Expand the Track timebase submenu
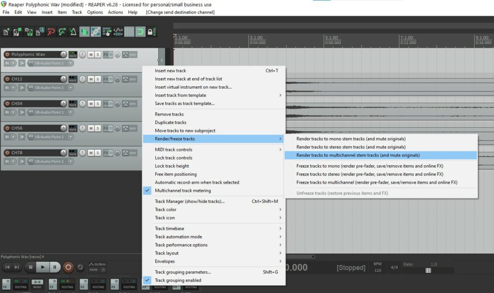Image resolution: width=494 pixels, height=293 pixels. click(x=214, y=228)
